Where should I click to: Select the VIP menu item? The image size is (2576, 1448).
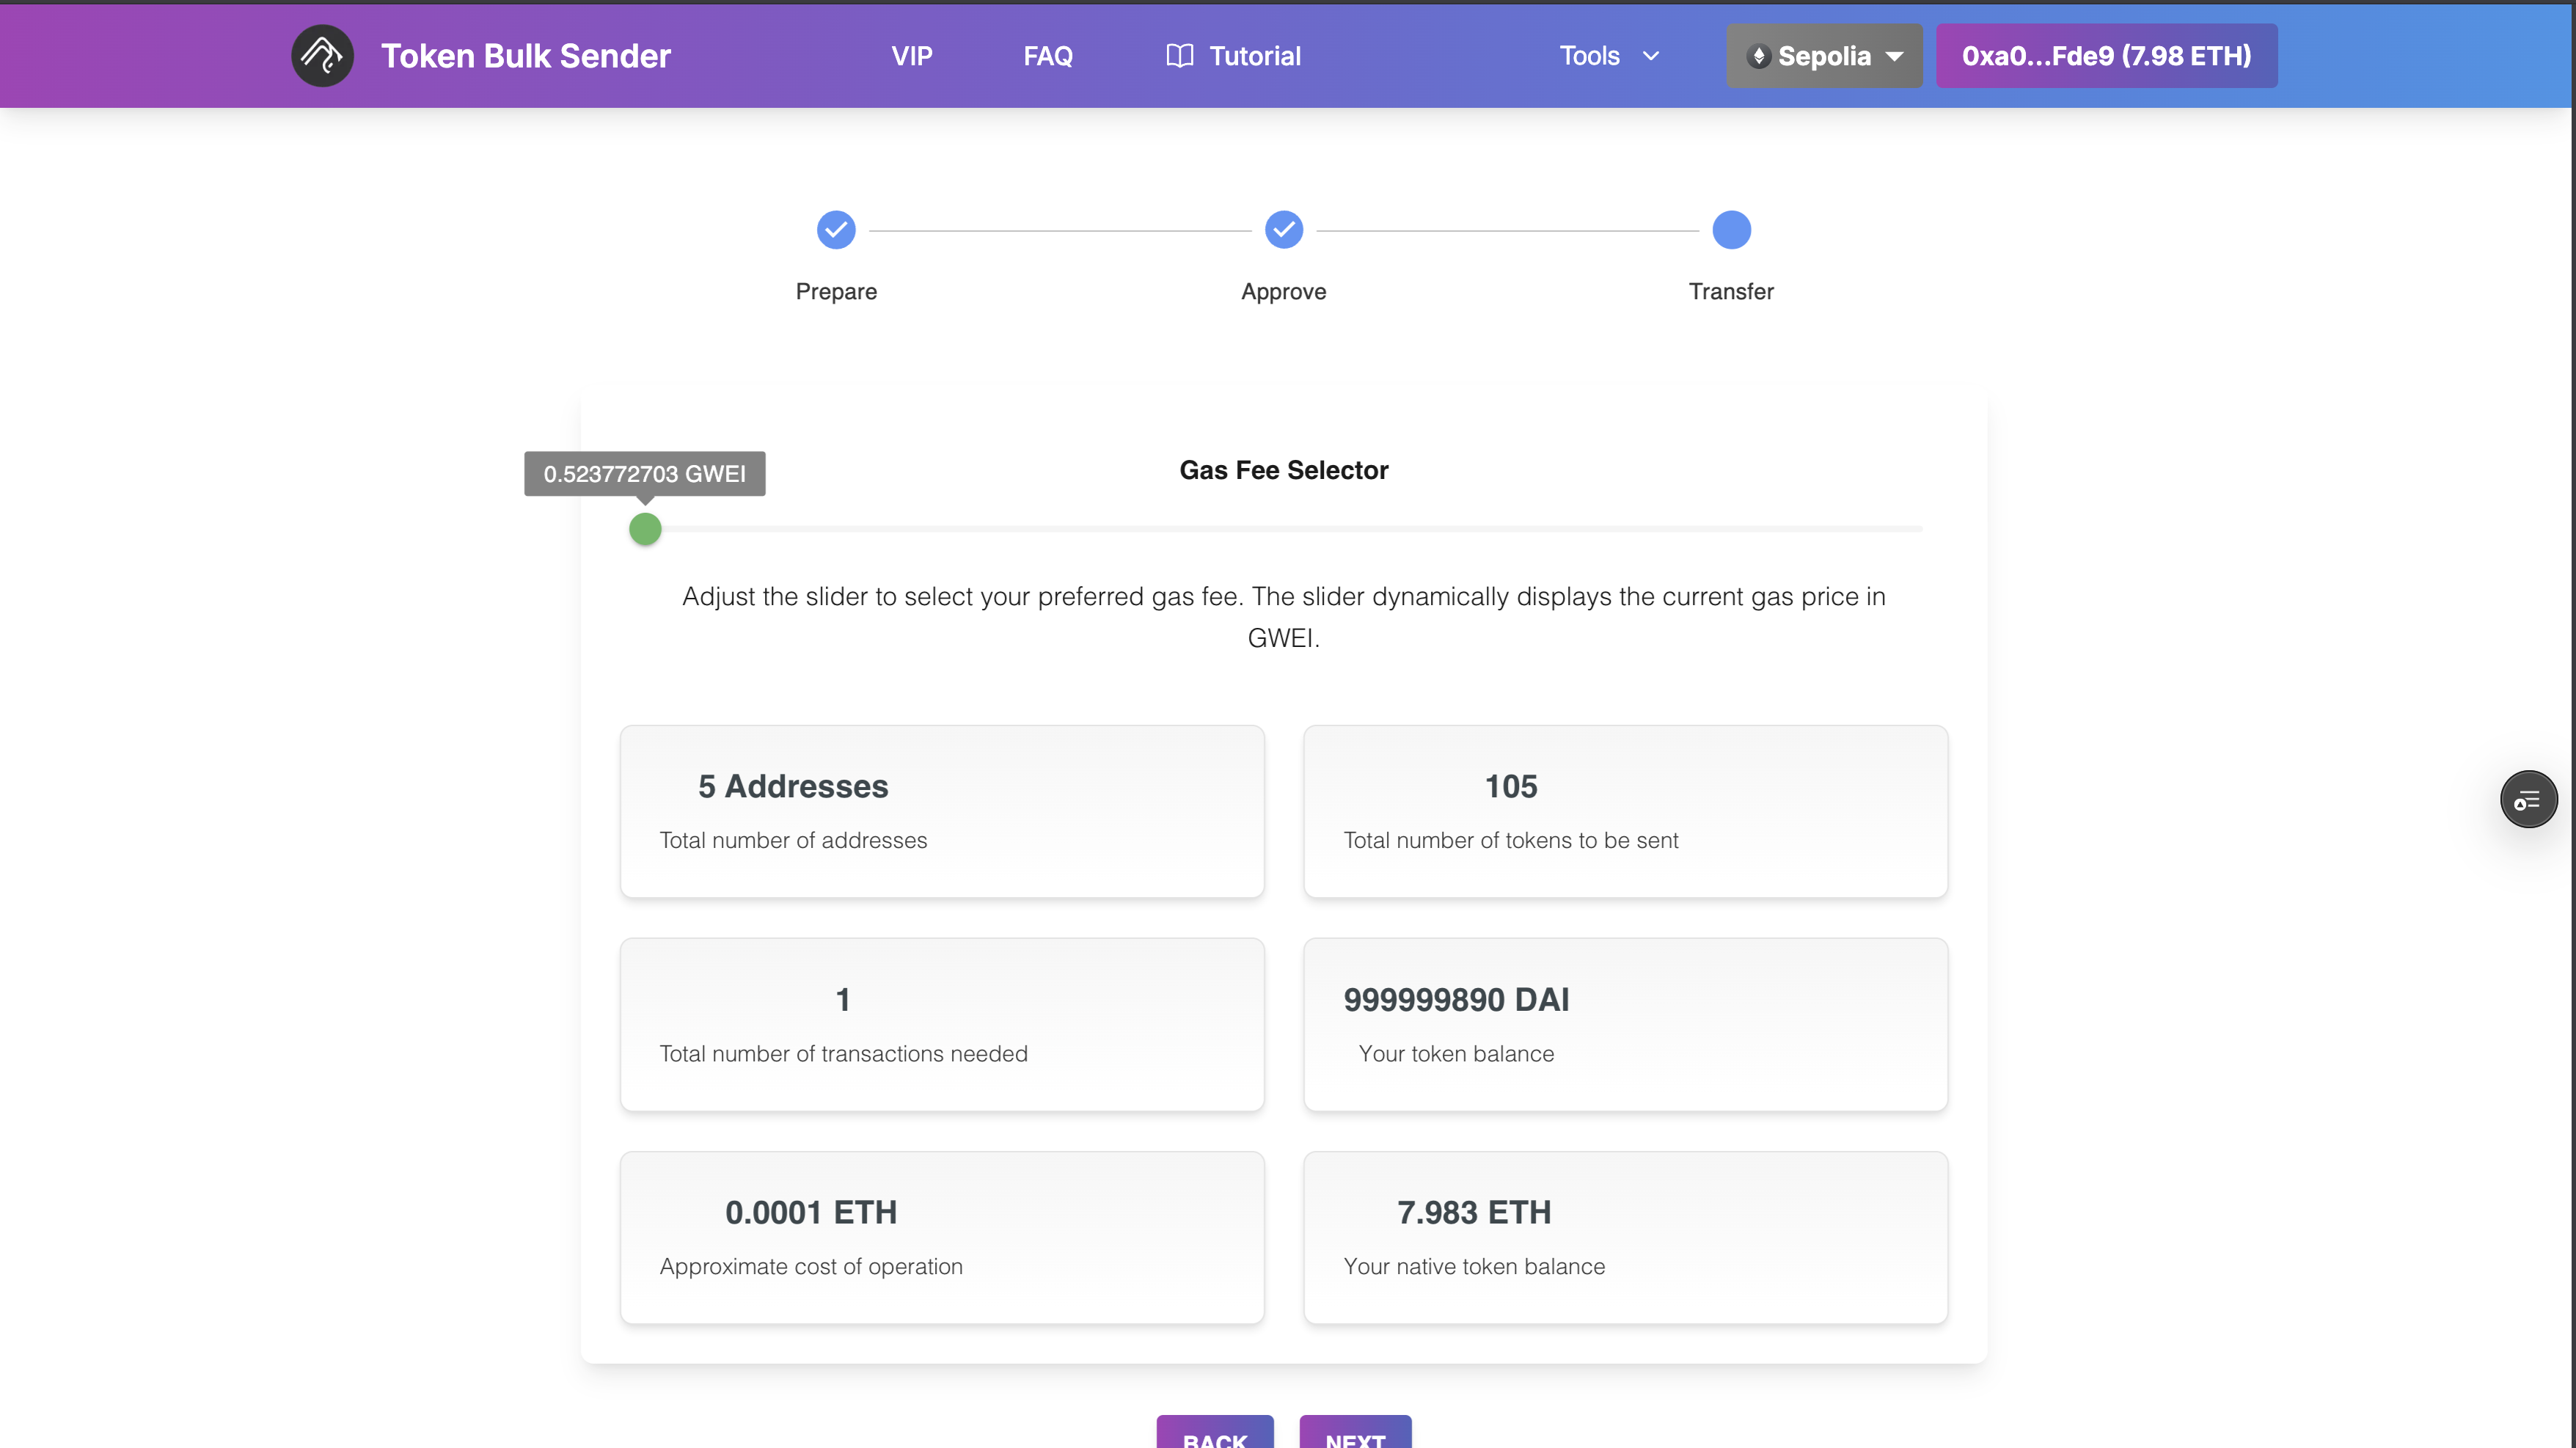point(911,56)
